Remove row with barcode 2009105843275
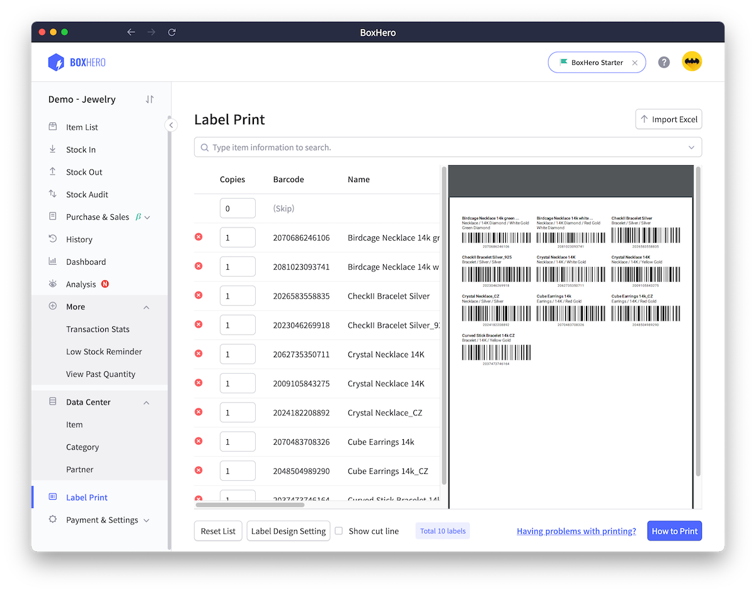Screen dimensions: 756x593 [198, 383]
